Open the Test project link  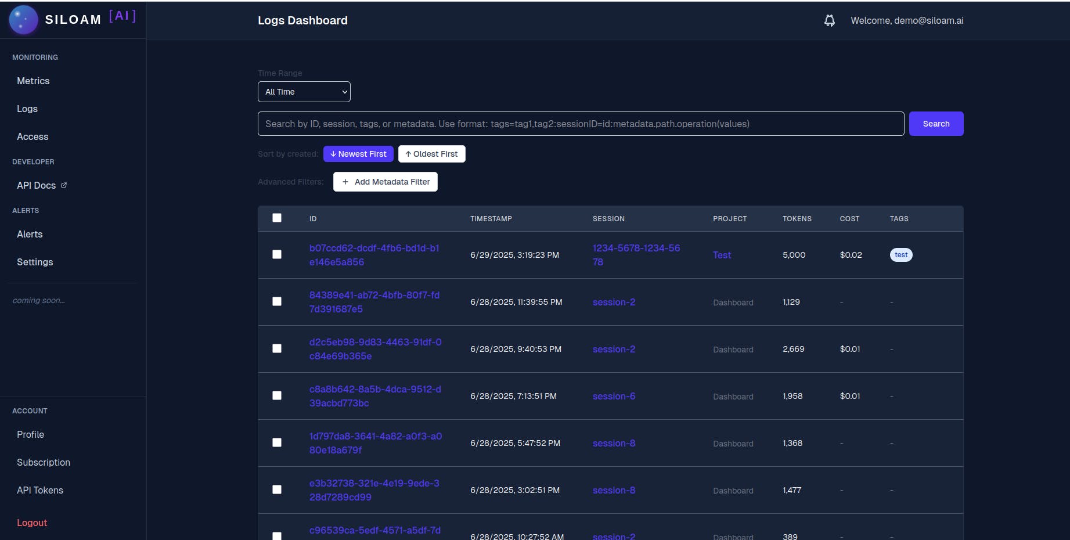point(722,255)
